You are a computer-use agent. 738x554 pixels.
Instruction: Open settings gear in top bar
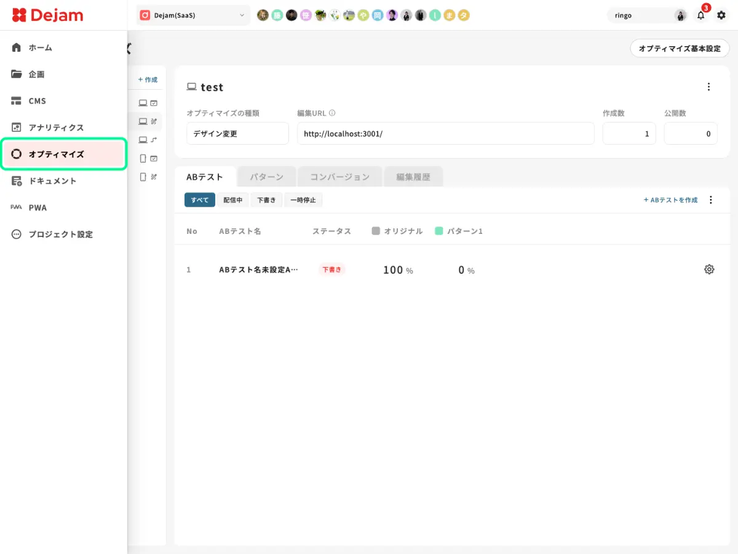pyautogui.click(x=721, y=15)
